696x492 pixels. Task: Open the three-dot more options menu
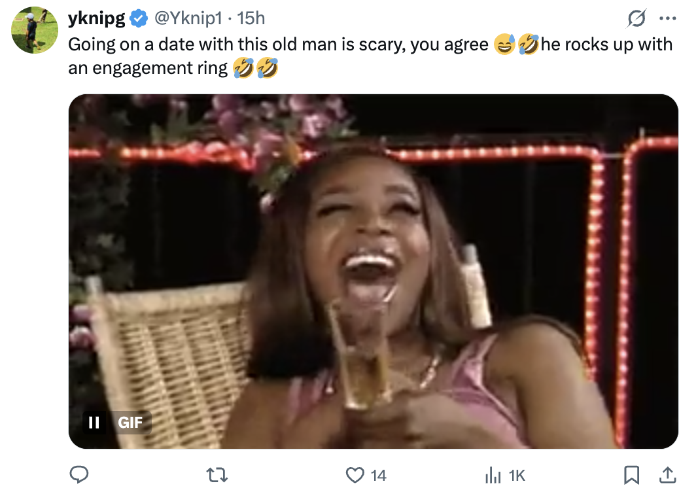coord(667,19)
